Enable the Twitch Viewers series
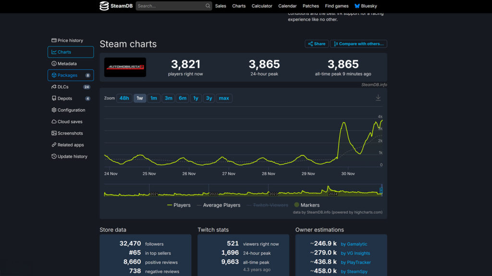Viewport: 492px width, 276px height. click(x=267, y=205)
